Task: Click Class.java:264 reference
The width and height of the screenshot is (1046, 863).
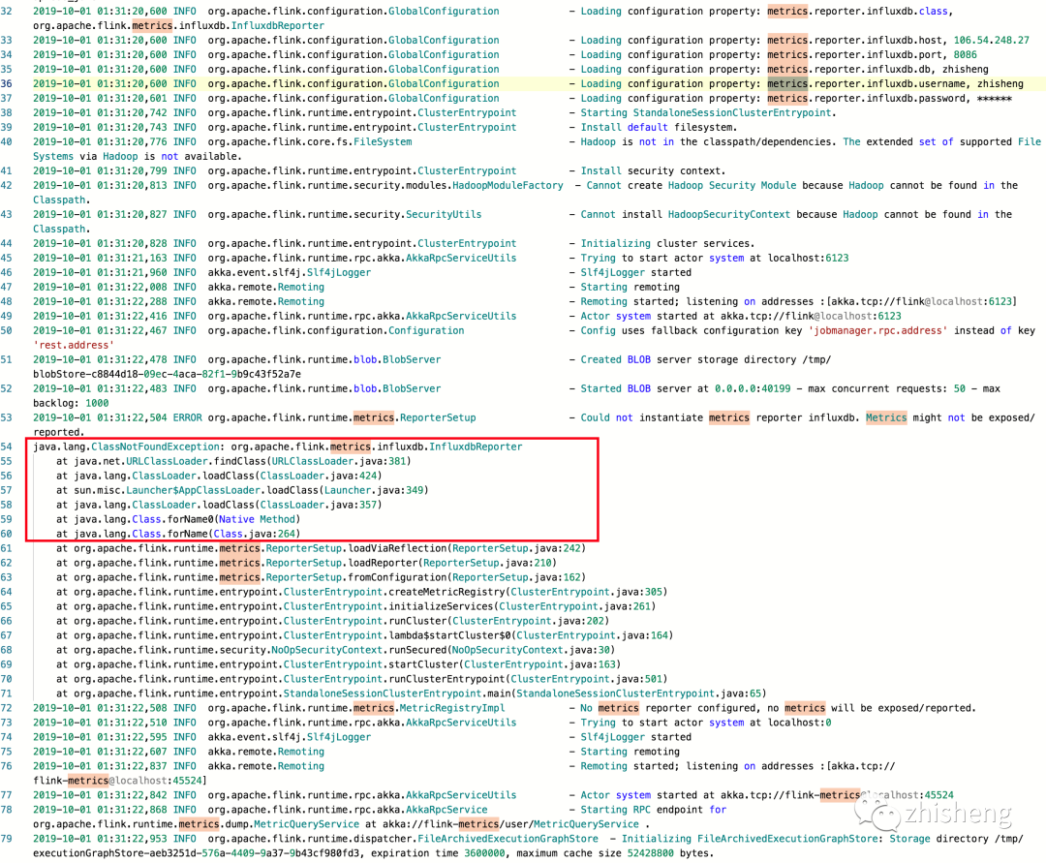Action: pyautogui.click(x=255, y=535)
